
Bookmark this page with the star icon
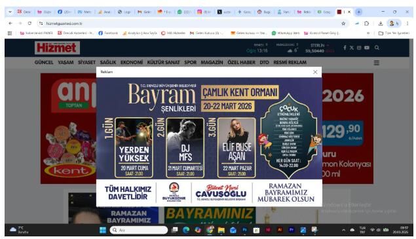[x=343, y=24]
